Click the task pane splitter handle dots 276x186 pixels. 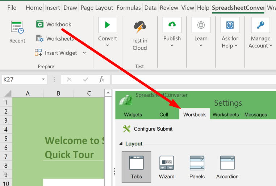[114, 172]
